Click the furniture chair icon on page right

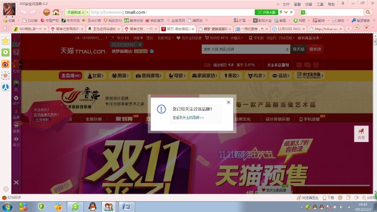tap(361, 134)
